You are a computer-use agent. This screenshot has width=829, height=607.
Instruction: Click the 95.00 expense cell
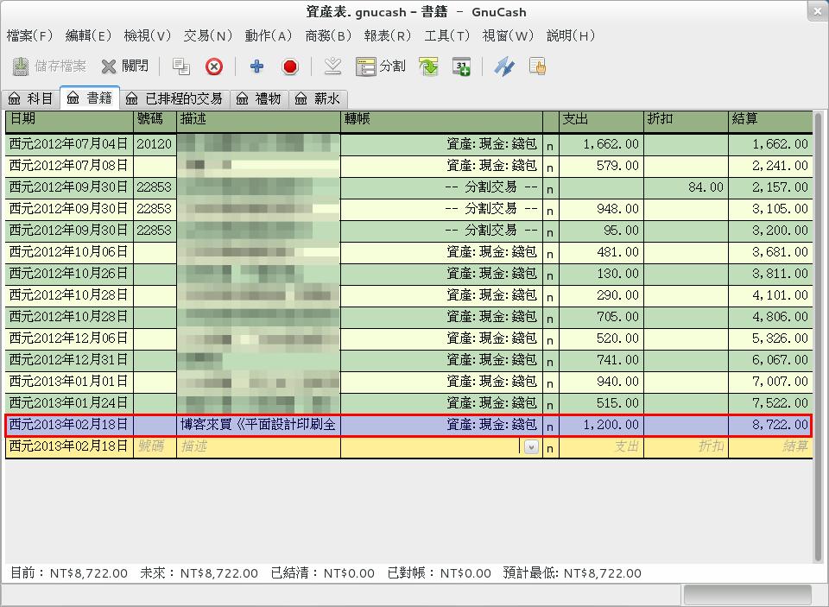pyautogui.click(x=601, y=231)
